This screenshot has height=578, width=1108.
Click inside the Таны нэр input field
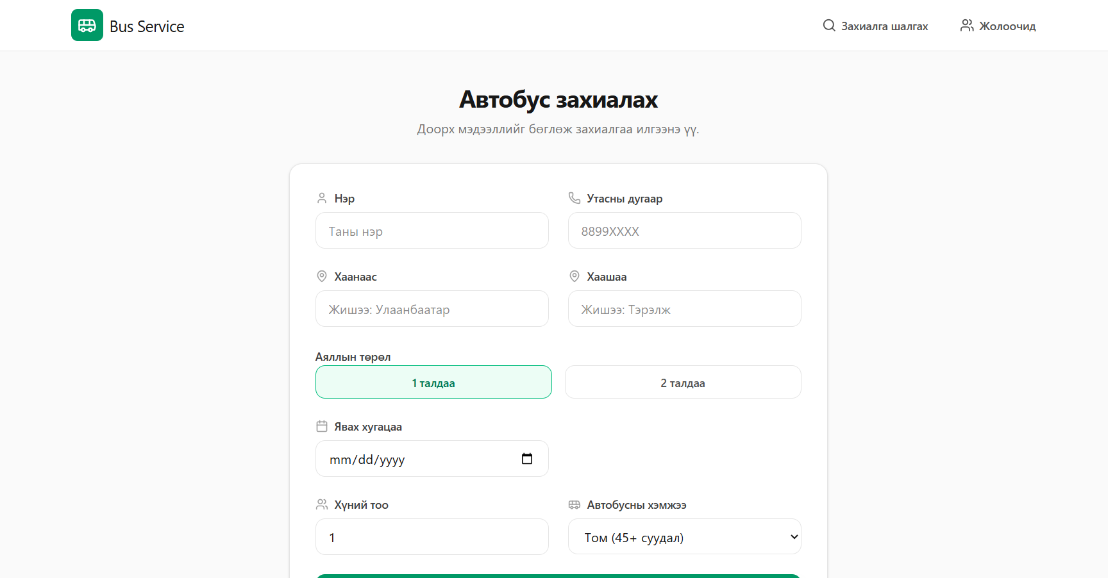(x=432, y=231)
